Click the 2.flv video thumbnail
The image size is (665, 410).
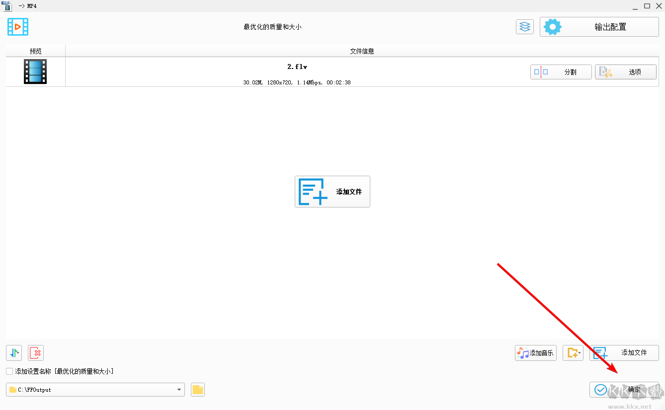[35, 71]
